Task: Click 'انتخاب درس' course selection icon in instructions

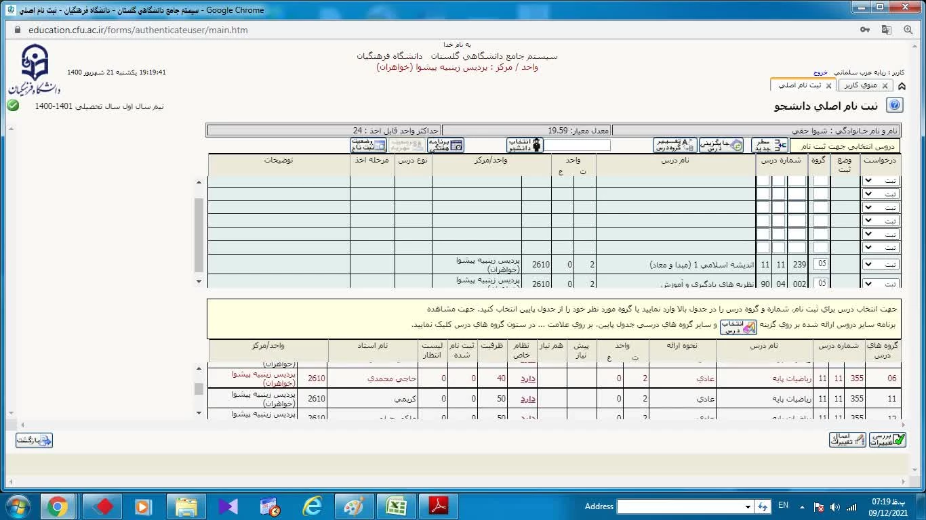Action: tap(738, 327)
